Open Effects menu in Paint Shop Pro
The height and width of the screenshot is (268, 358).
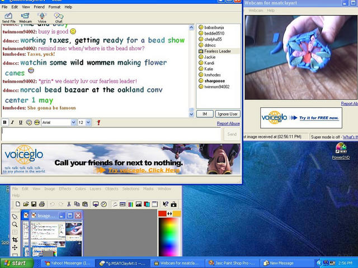click(x=65, y=189)
